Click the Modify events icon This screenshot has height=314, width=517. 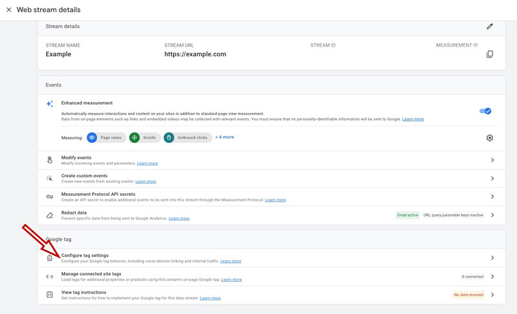tap(50, 160)
